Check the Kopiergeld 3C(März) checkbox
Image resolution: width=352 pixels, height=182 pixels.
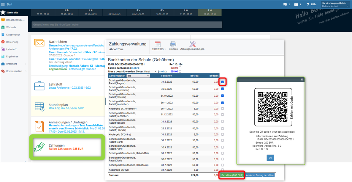coord(223,134)
